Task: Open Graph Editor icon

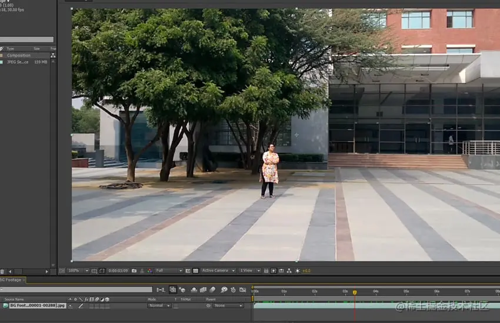Action: click(243, 290)
